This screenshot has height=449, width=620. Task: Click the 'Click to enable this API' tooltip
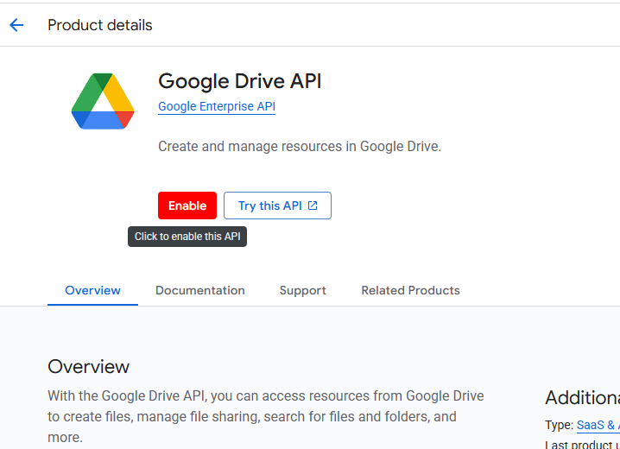click(187, 237)
